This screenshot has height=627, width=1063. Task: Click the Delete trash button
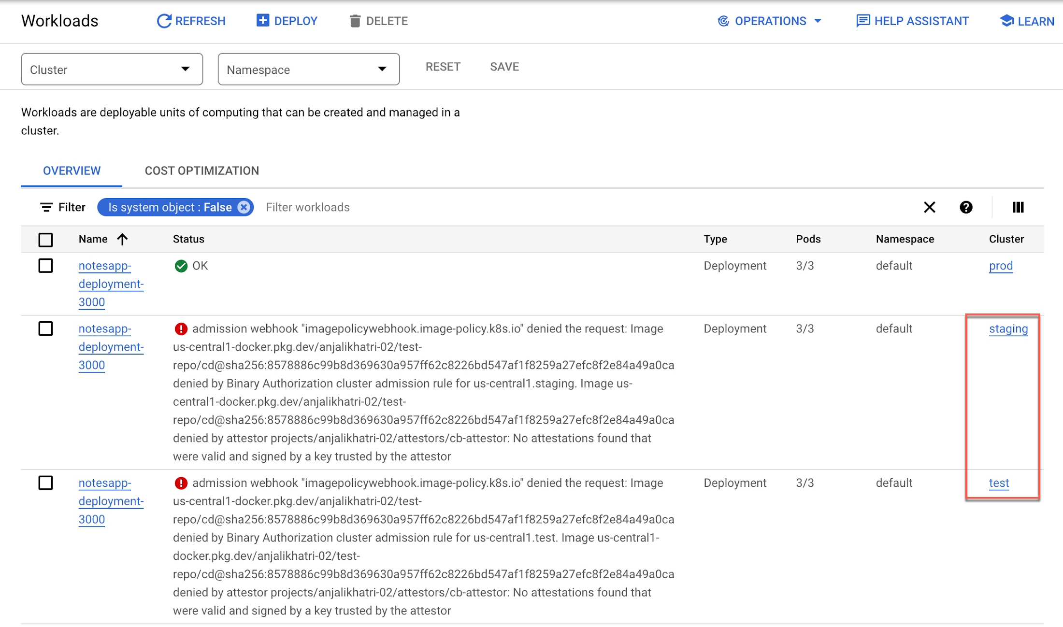tap(379, 21)
